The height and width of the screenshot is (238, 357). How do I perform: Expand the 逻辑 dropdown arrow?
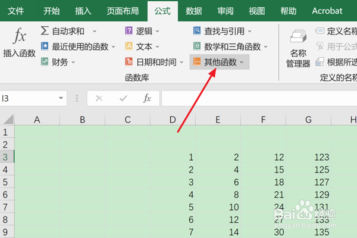click(x=157, y=31)
